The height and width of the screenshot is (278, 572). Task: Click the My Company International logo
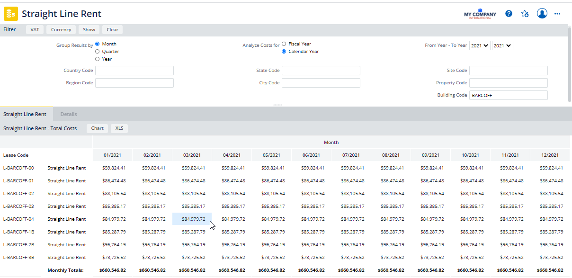pos(480,14)
